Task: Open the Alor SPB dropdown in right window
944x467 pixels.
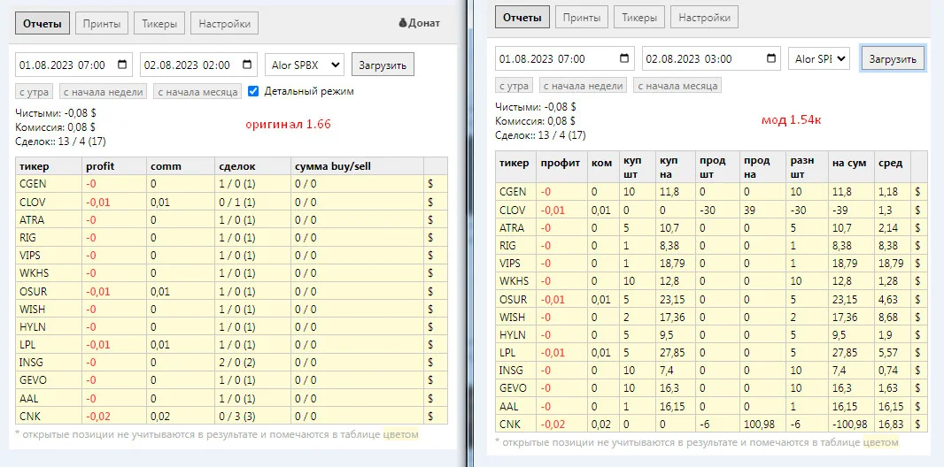Action: [819, 59]
